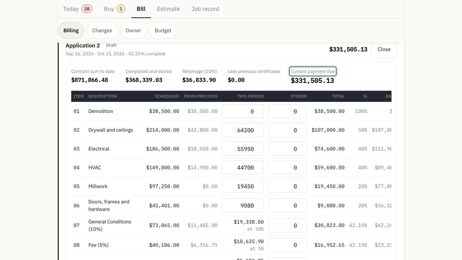Click the contract sum "$871,866.48"

90,80
